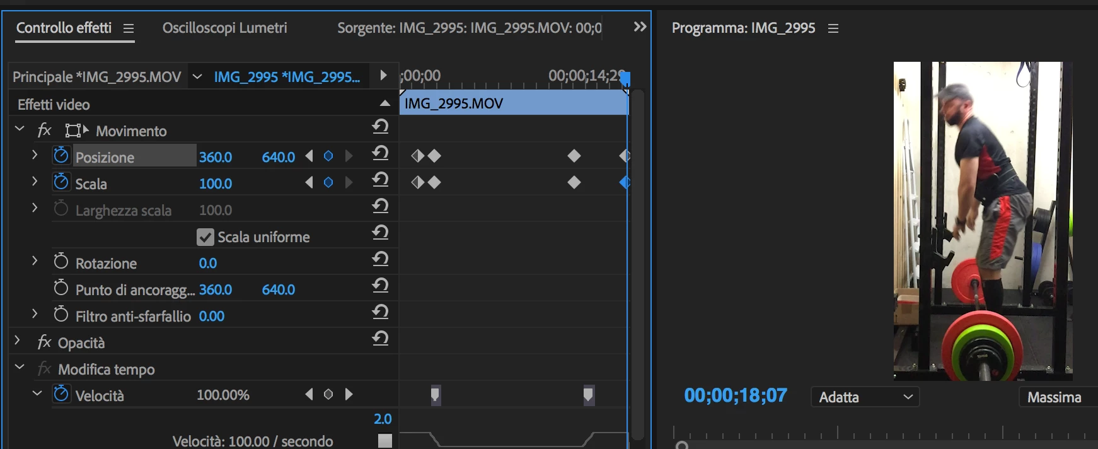Expand the Posizione property

[35, 155]
